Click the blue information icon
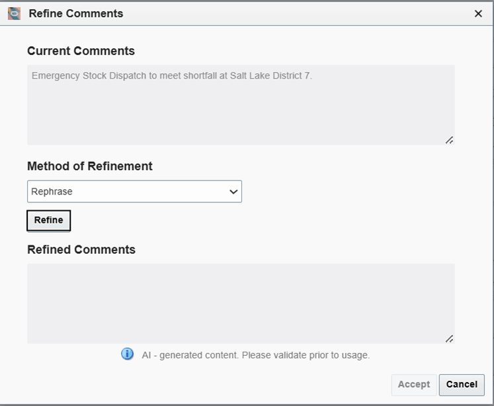The height and width of the screenshot is (406, 494). point(127,354)
